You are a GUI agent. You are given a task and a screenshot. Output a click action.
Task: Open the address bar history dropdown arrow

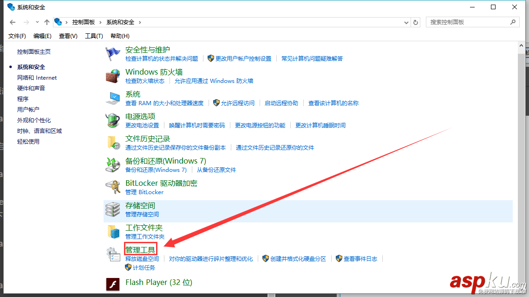(x=406, y=22)
